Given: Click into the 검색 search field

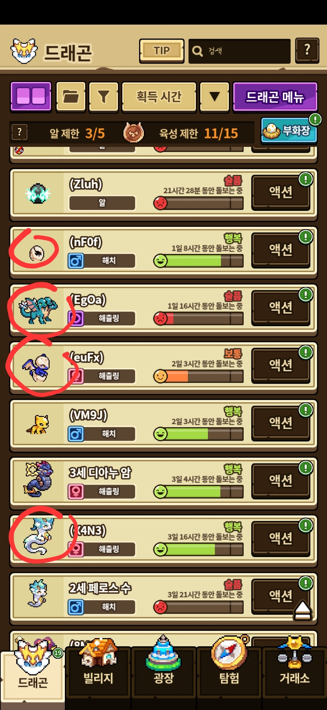Looking at the screenshot, I should 239,51.
